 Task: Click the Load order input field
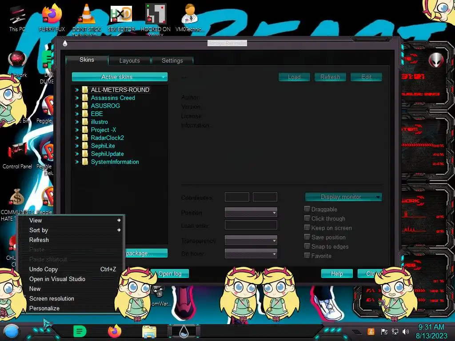(251, 225)
